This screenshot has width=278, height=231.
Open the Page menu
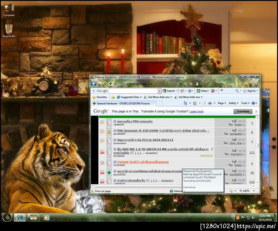tap(221, 103)
